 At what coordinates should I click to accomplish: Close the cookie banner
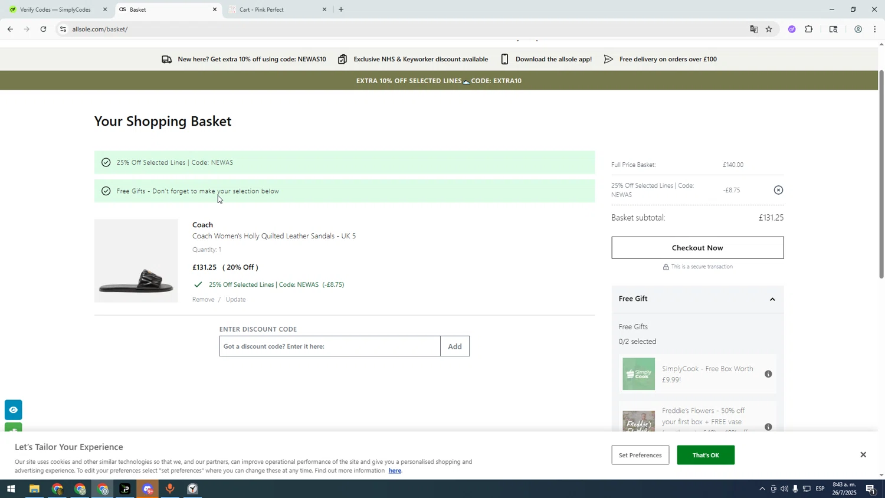863,455
